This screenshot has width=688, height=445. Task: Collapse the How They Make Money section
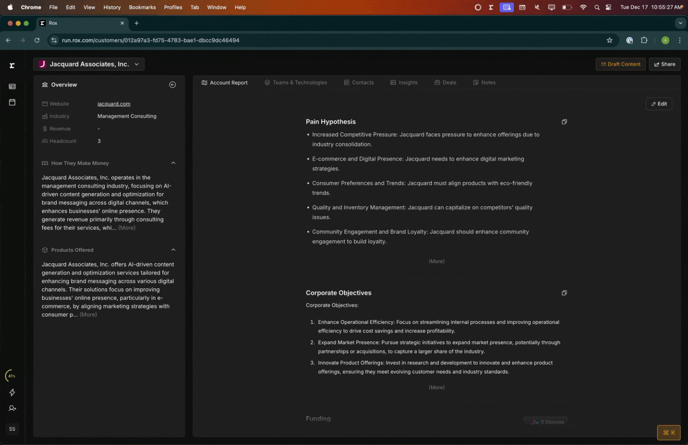click(173, 163)
